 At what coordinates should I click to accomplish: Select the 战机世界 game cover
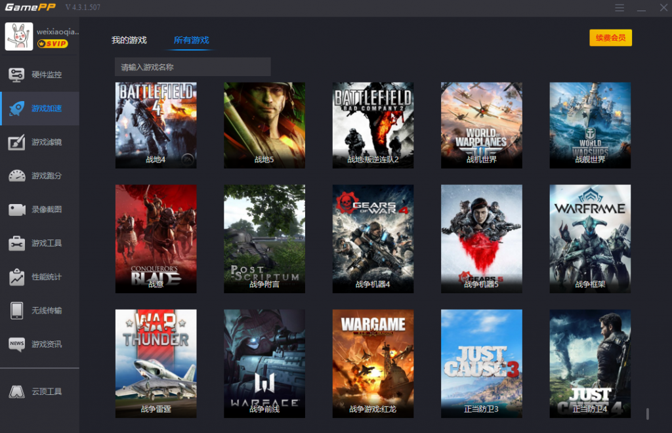click(481, 125)
